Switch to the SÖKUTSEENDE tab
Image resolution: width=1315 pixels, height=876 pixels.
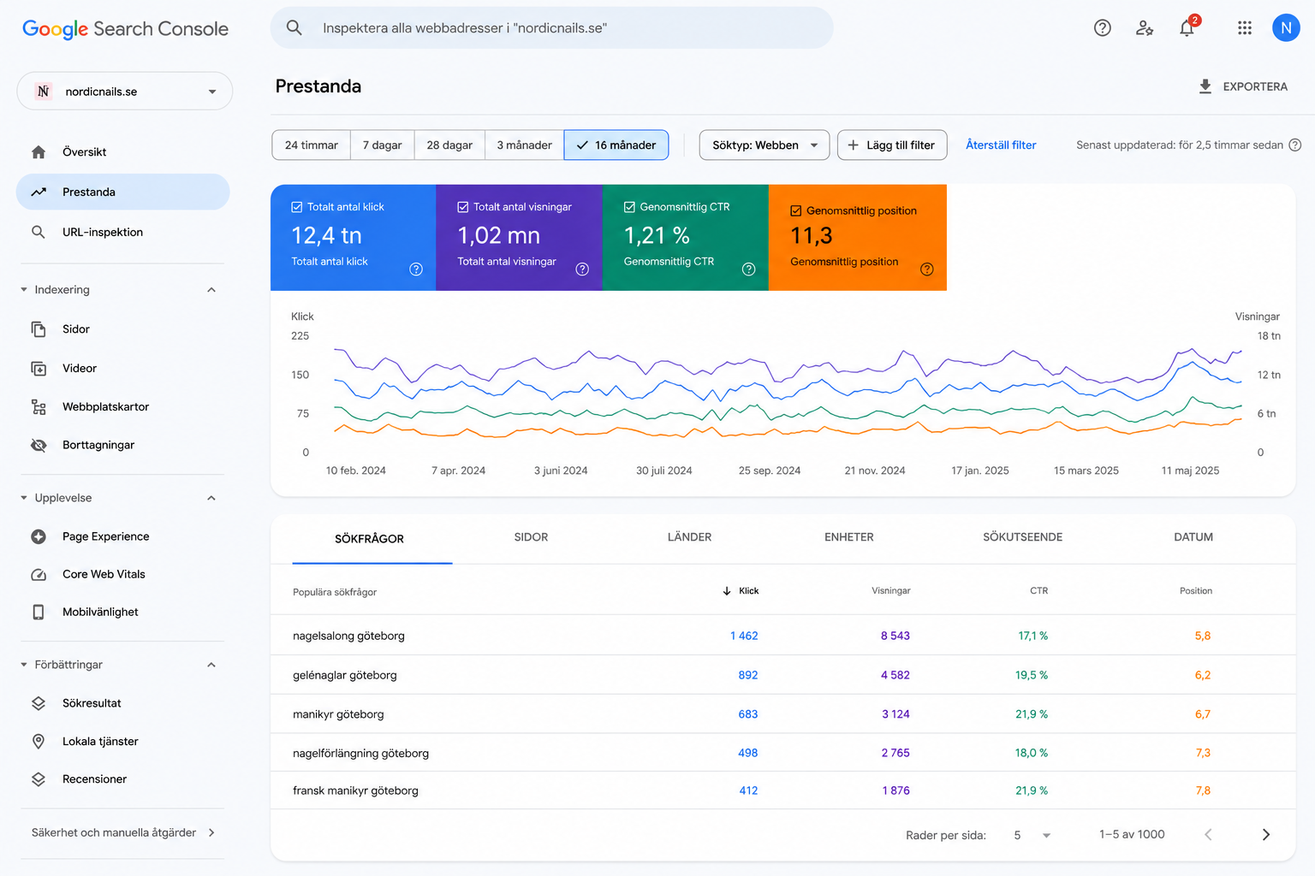1023,537
